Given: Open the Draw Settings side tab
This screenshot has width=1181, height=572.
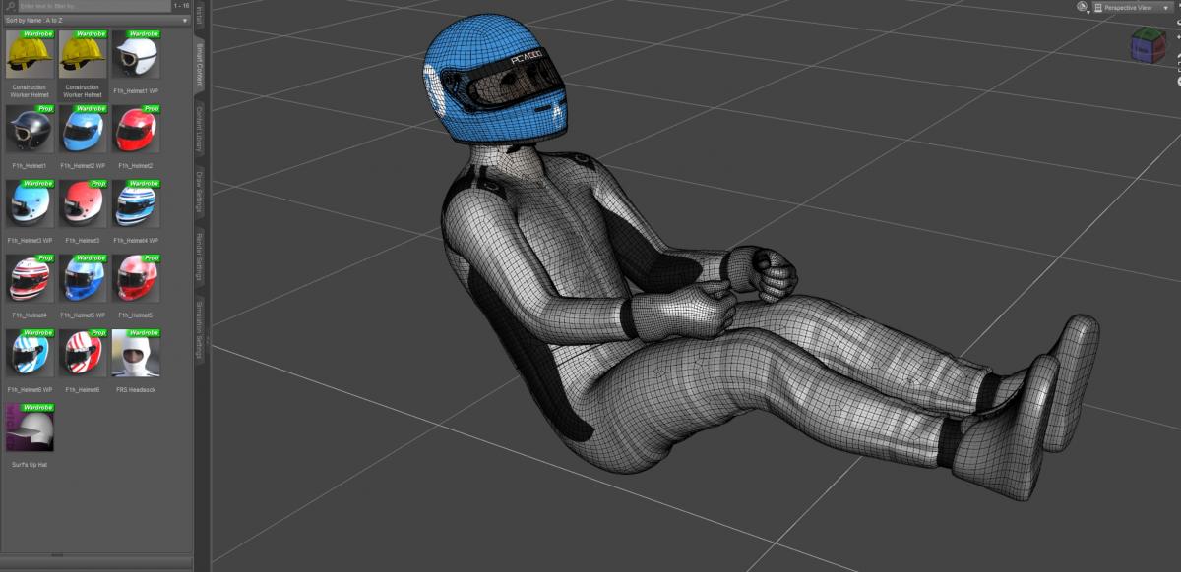Looking at the screenshot, I should [200, 193].
